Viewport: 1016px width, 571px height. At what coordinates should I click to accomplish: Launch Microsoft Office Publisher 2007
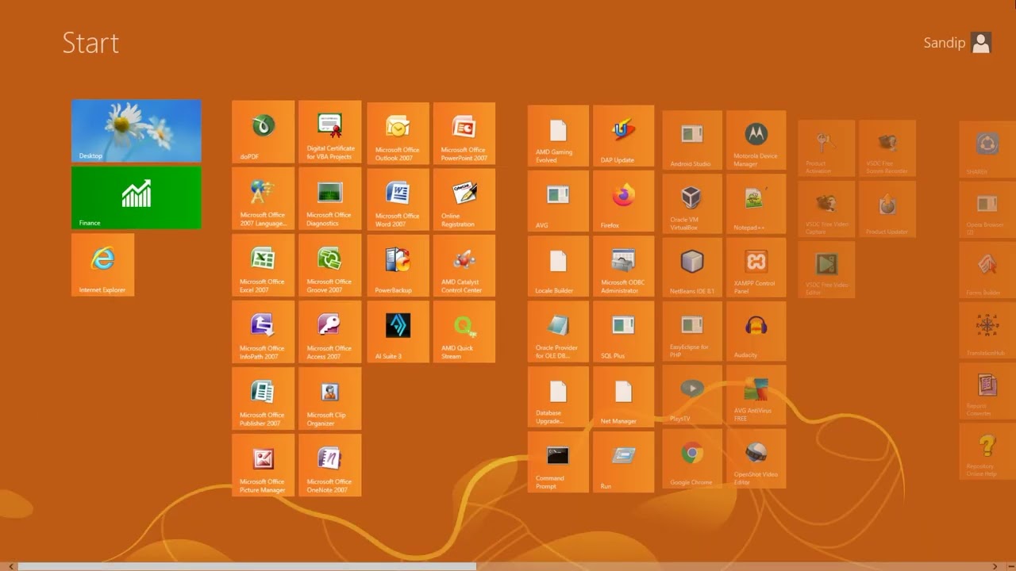[x=264, y=399]
